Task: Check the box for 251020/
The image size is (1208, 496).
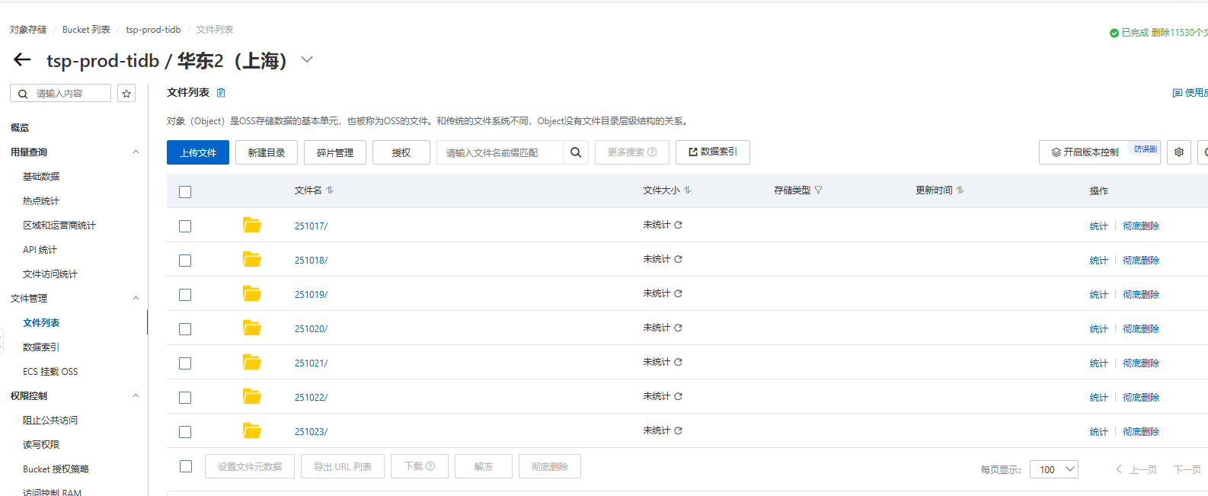Action: point(185,329)
